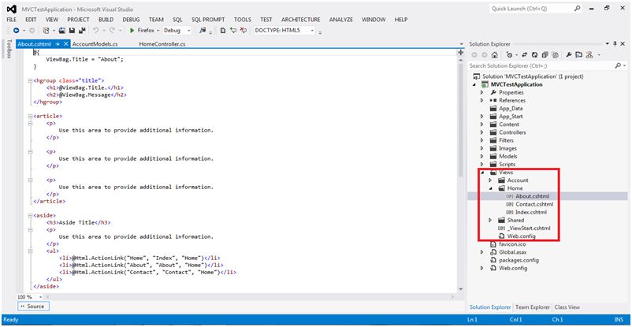
Task: Click the blank page icon before DOCTYPE
Action: click(223, 30)
